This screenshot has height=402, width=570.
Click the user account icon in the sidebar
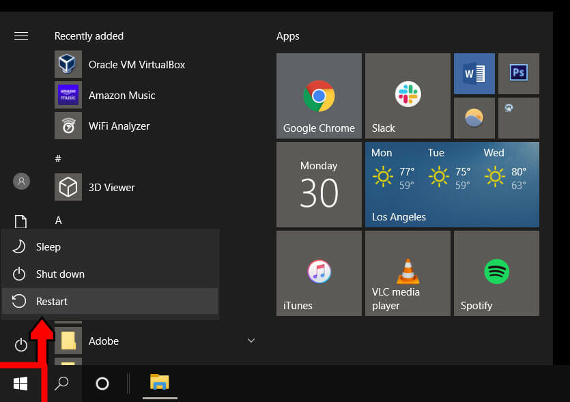[x=20, y=180]
